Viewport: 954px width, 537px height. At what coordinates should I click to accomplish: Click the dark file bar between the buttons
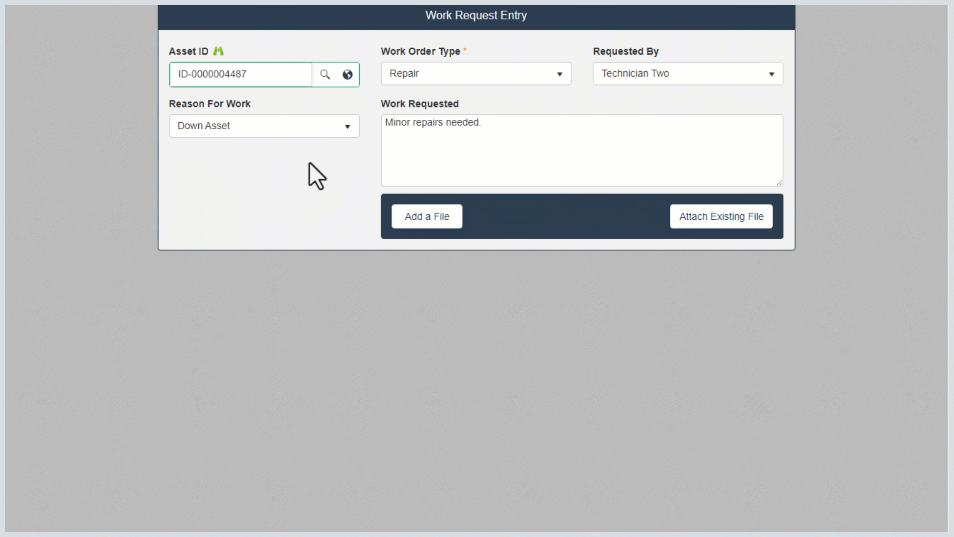pyautogui.click(x=565, y=217)
